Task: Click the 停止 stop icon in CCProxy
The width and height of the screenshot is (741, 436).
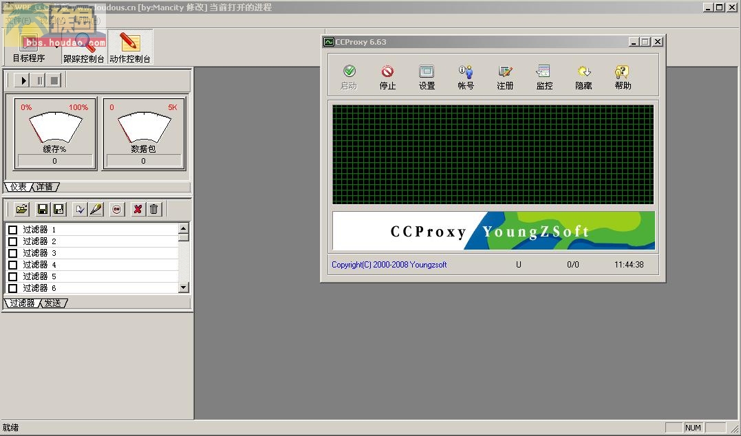Action: coord(387,77)
